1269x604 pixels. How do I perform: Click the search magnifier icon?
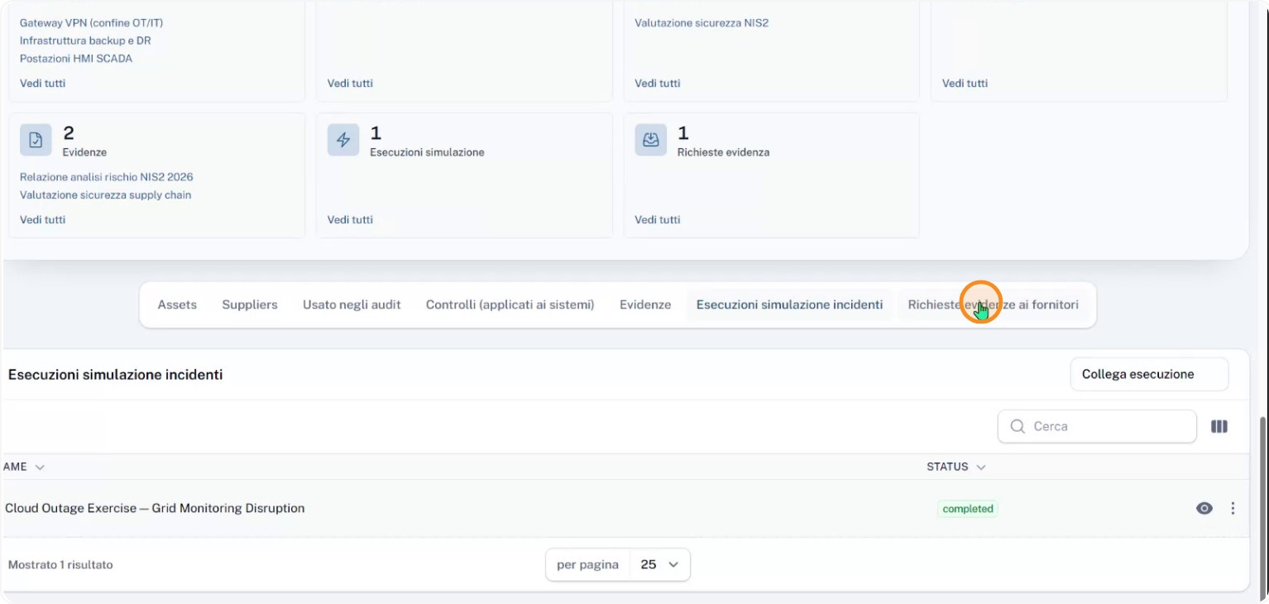pyautogui.click(x=1018, y=426)
